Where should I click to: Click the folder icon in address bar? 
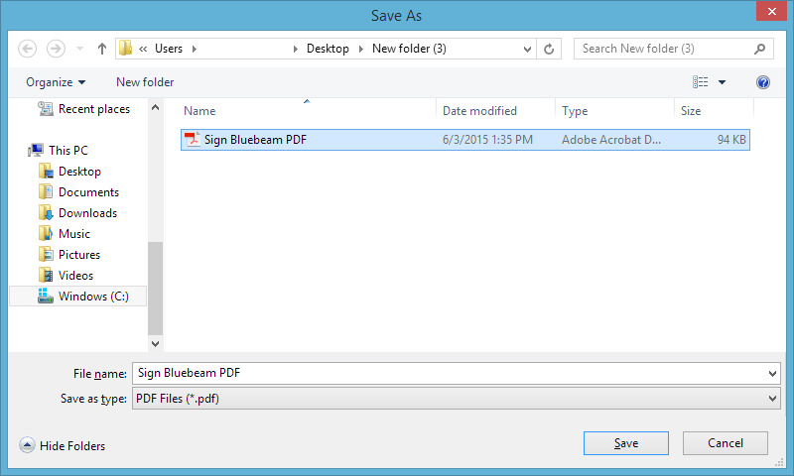pyautogui.click(x=126, y=48)
